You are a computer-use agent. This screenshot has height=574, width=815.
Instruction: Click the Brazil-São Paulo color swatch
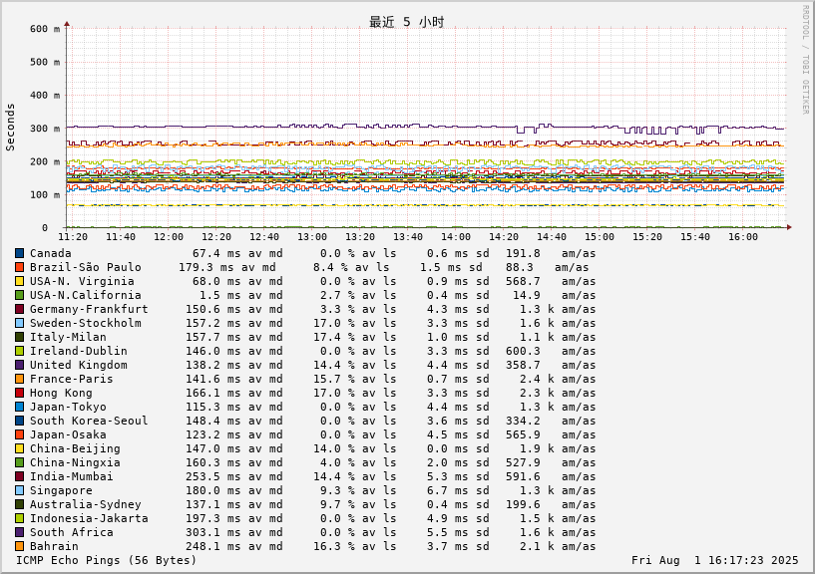coord(19,267)
